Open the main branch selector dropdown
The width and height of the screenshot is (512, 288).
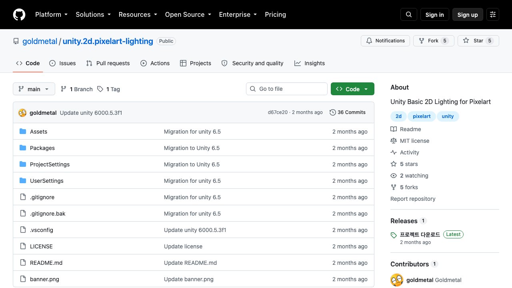[x=34, y=89]
